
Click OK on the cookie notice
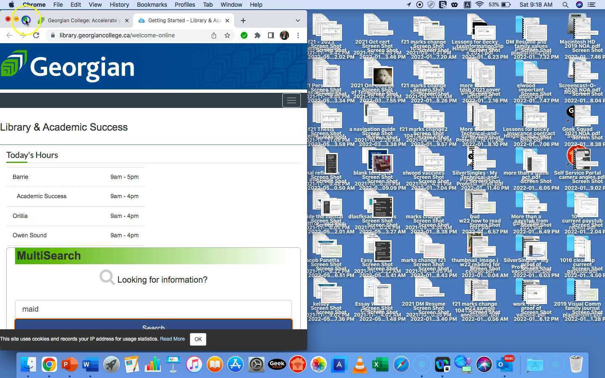(198, 339)
